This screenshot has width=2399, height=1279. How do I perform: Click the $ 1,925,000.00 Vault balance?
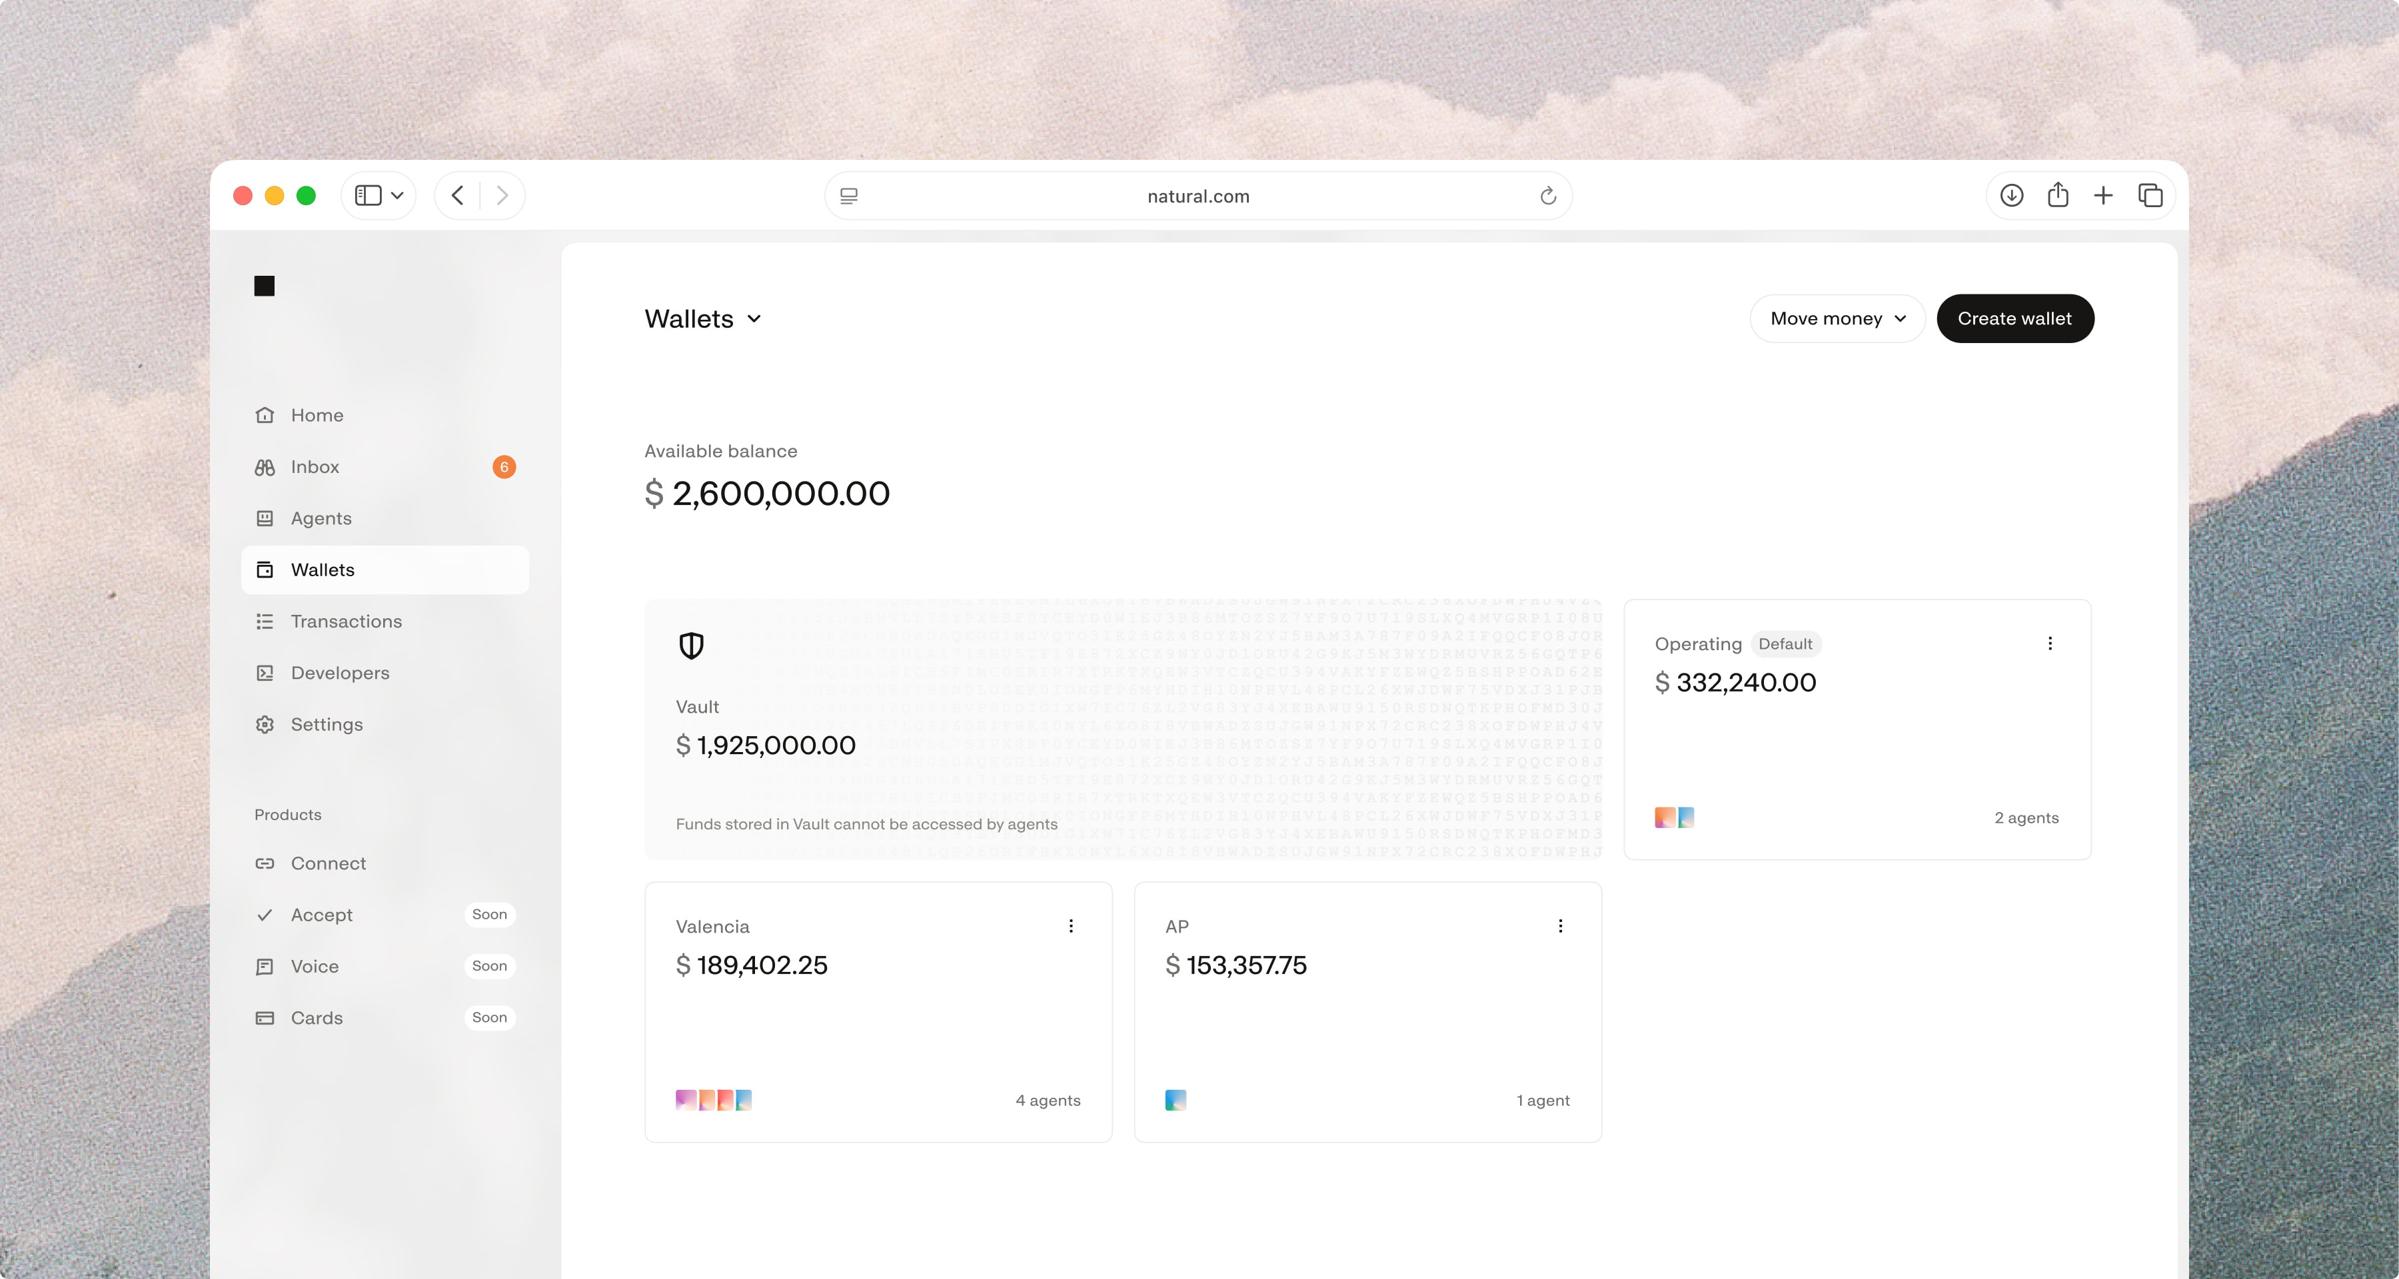(x=766, y=745)
